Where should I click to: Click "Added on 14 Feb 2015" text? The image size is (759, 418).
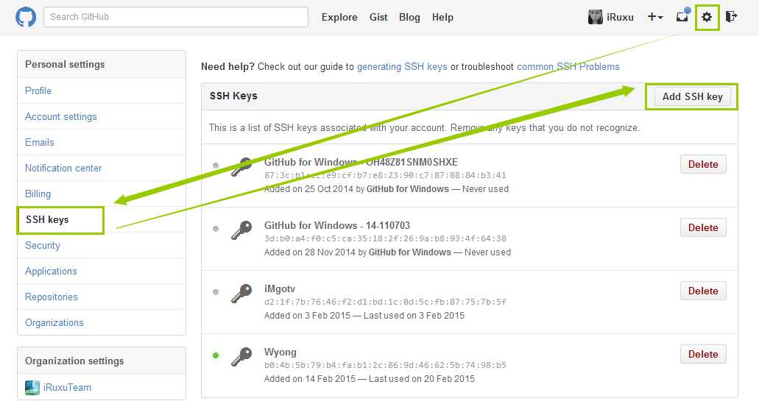click(310, 379)
